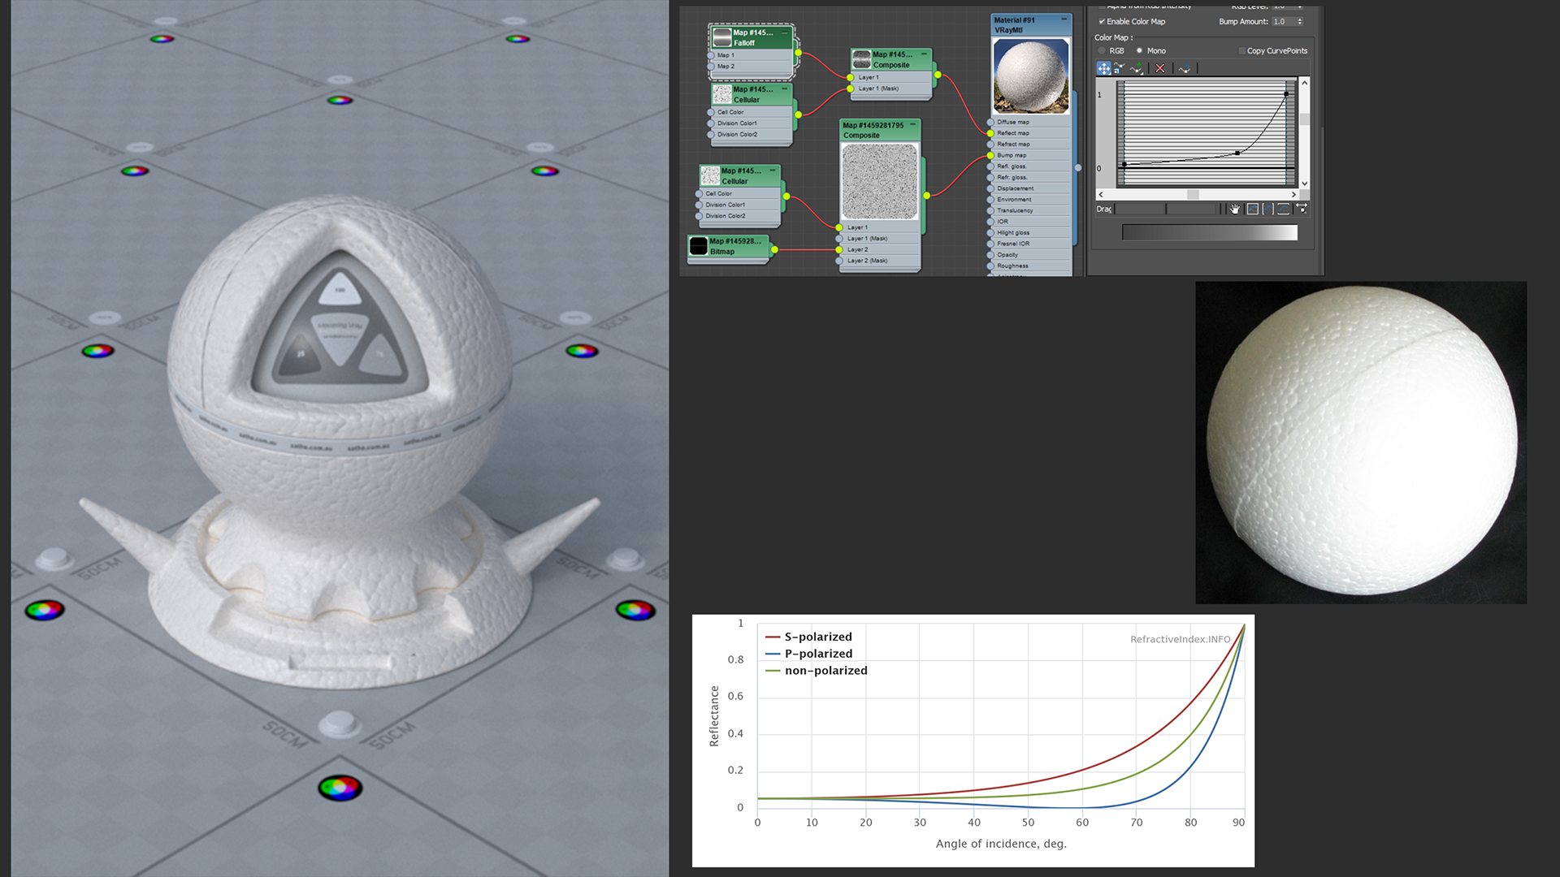Select the Scale Point tool in curve toolbar
This screenshot has width=1560, height=877.
pyautogui.click(x=1119, y=69)
